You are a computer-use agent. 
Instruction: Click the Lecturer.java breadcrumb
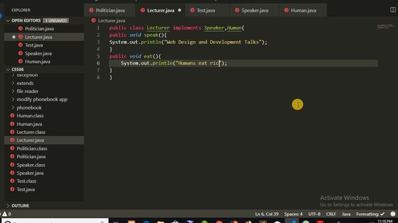pyautogui.click(x=111, y=20)
